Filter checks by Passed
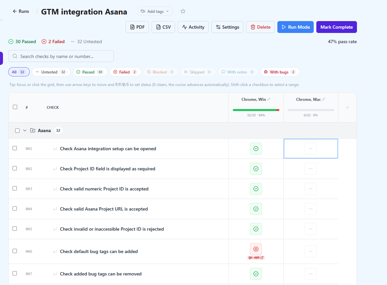 point(90,72)
